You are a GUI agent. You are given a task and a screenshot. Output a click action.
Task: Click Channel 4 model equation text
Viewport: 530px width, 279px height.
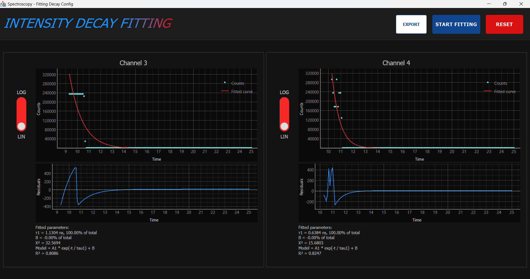pyautogui.click(x=328, y=248)
